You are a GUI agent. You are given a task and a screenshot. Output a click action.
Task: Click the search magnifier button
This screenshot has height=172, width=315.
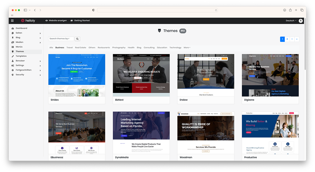coord(77,39)
